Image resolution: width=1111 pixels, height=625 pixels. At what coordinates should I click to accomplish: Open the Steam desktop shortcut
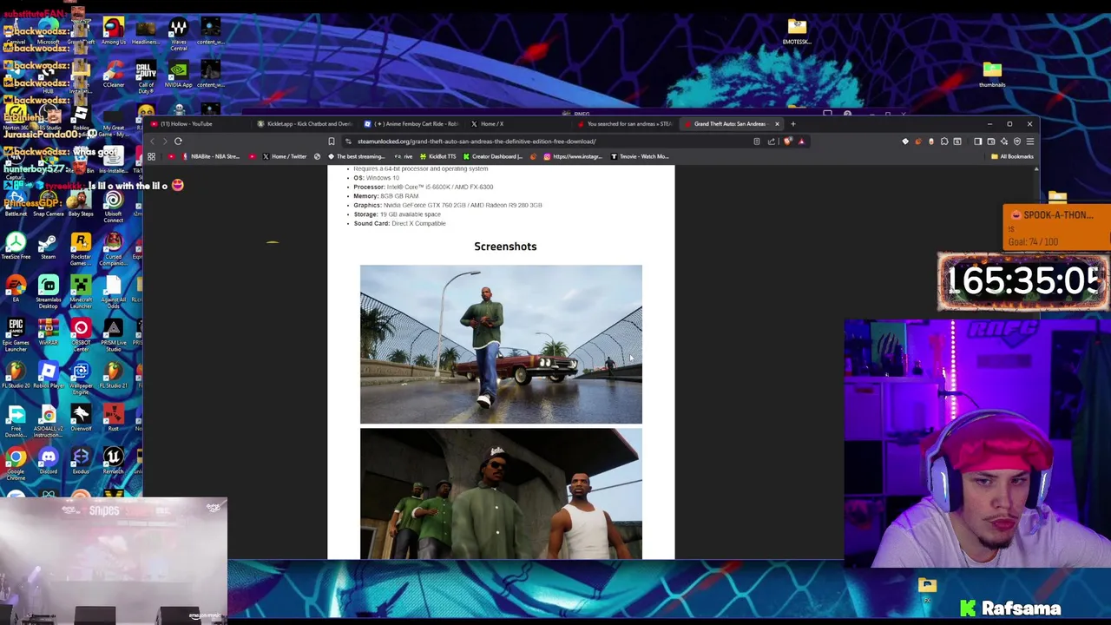coord(48,247)
